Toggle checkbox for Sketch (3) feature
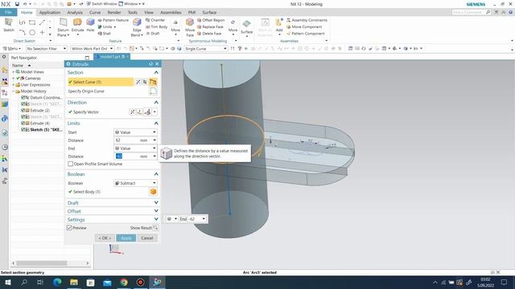 (23, 116)
